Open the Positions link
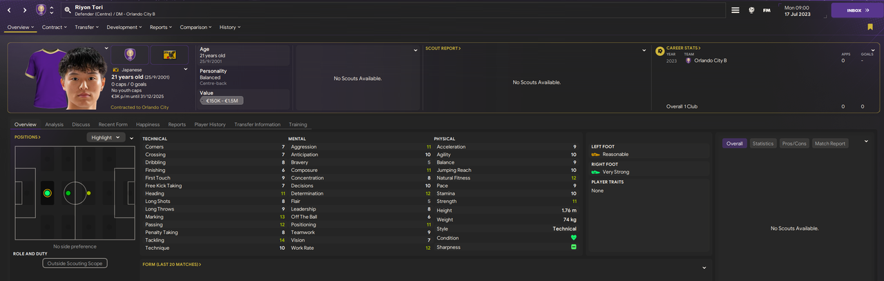 tap(28, 137)
